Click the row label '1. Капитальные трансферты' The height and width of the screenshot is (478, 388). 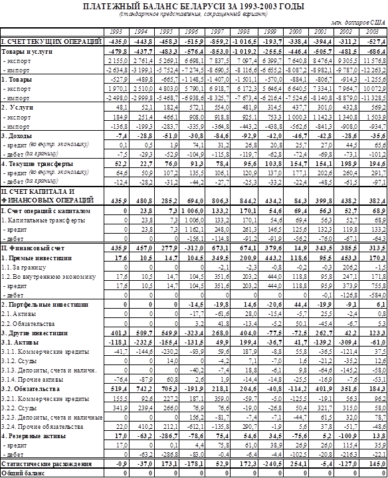pyautogui.click(x=43, y=220)
